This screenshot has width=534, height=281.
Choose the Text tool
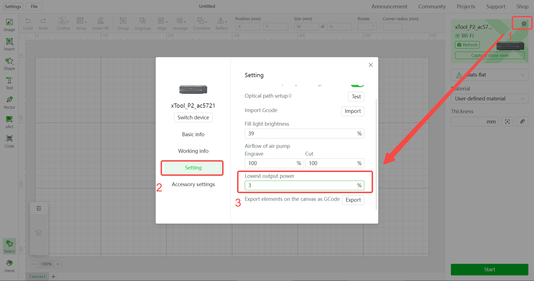(x=9, y=83)
